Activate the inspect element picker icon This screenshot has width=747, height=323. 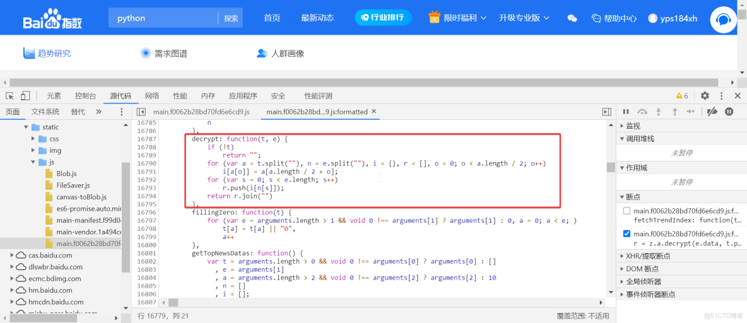click(x=9, y=96)
